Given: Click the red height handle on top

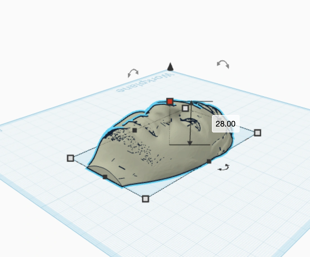Looking at the screenshot, I should (170, 102).
